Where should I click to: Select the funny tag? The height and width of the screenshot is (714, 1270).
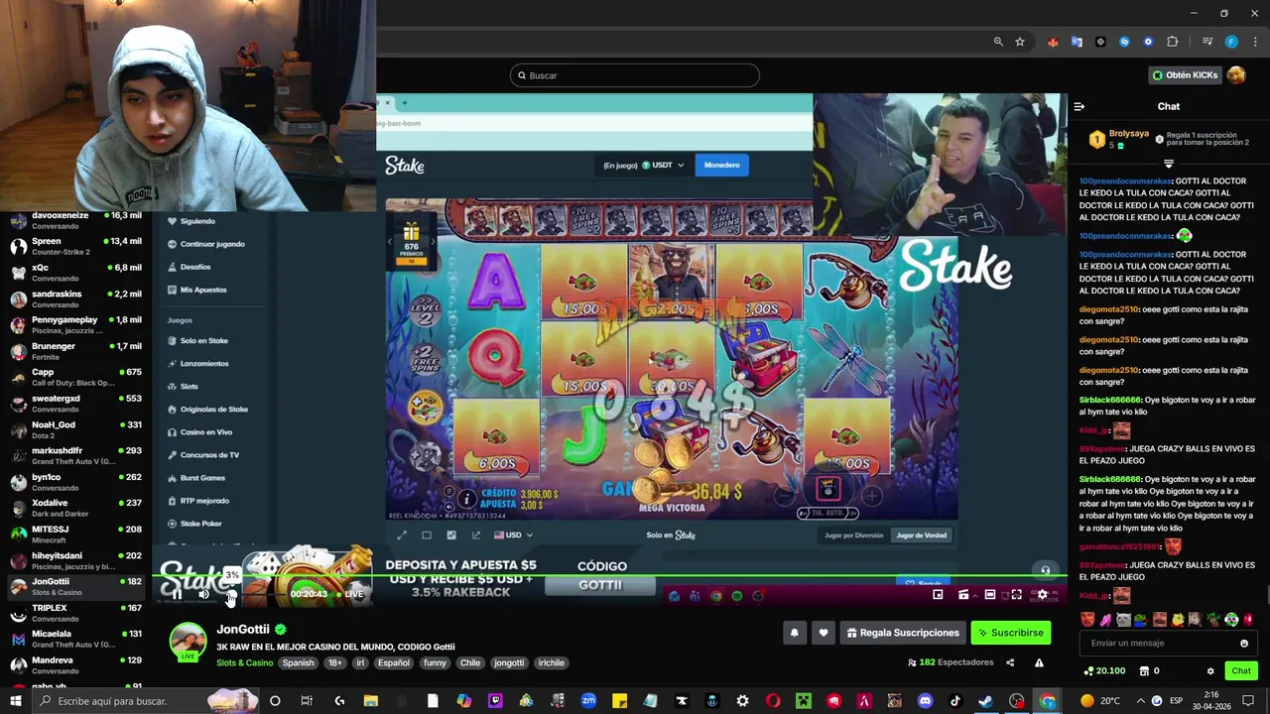435,662
